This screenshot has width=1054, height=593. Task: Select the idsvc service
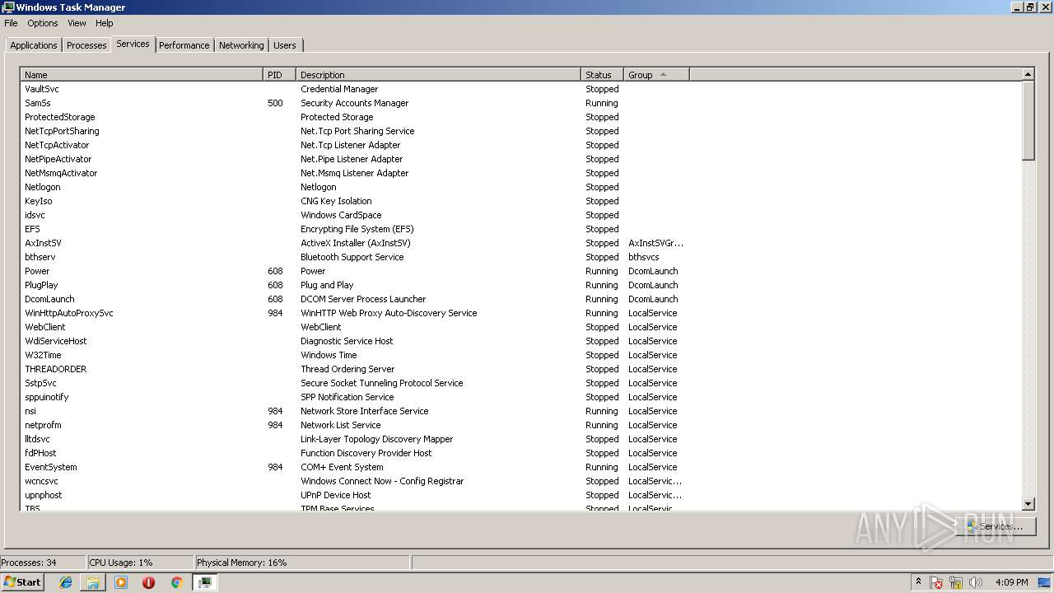click(35, 215)
